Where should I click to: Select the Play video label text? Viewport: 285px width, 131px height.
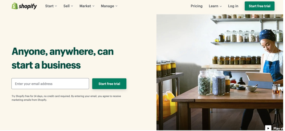click(278, 128)
